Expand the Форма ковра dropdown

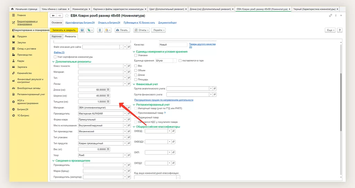tap(124, 119)
